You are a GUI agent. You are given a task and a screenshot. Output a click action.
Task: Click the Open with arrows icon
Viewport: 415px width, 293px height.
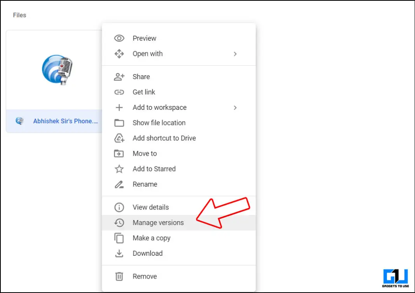pos(119,54)
